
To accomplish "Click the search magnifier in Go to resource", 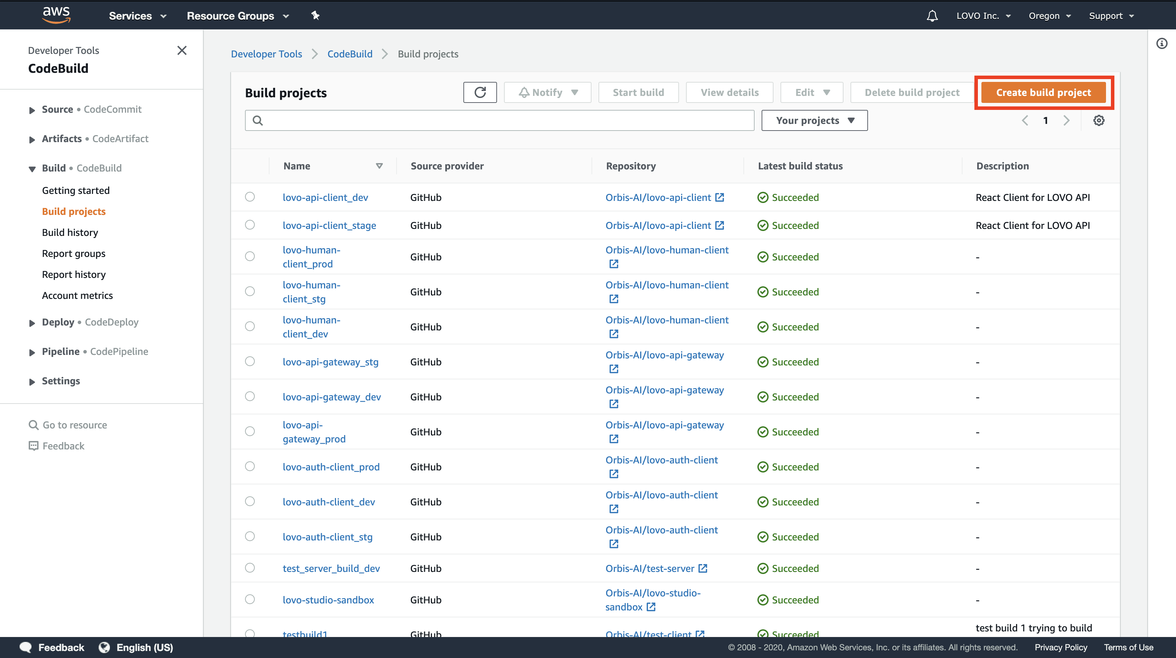I will pyautogui.click(x=33, y=425).
